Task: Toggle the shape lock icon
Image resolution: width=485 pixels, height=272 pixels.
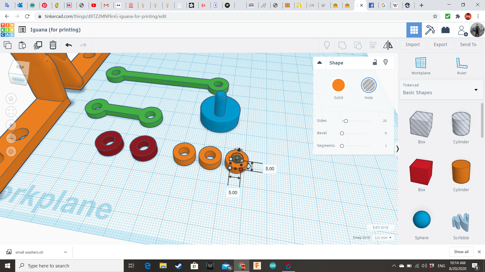Action: pos(375,62)
